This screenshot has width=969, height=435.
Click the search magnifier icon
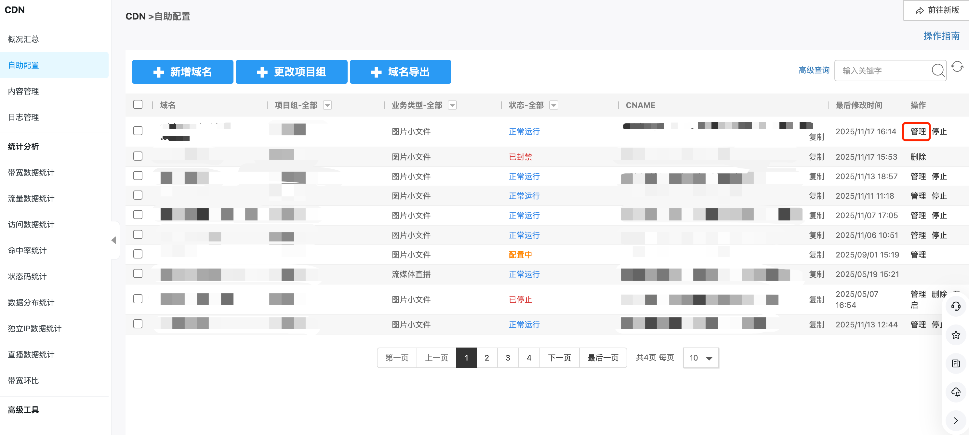pos(937,70)
